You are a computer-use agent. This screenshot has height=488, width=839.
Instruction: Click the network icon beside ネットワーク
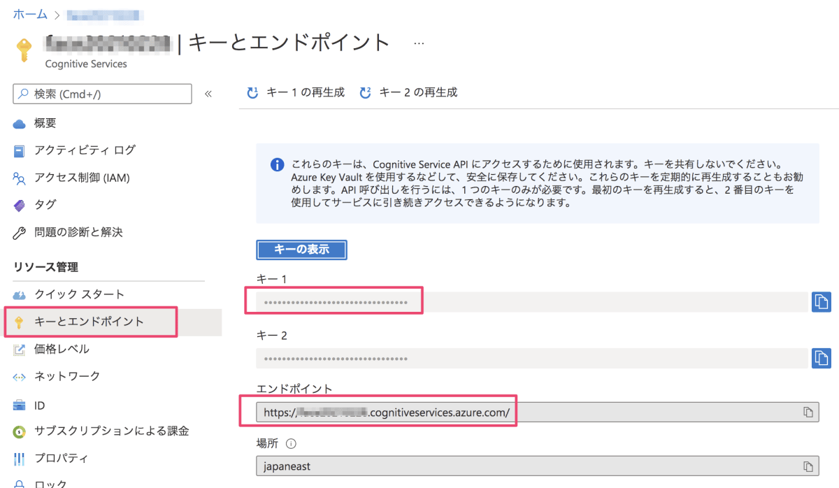20,377
